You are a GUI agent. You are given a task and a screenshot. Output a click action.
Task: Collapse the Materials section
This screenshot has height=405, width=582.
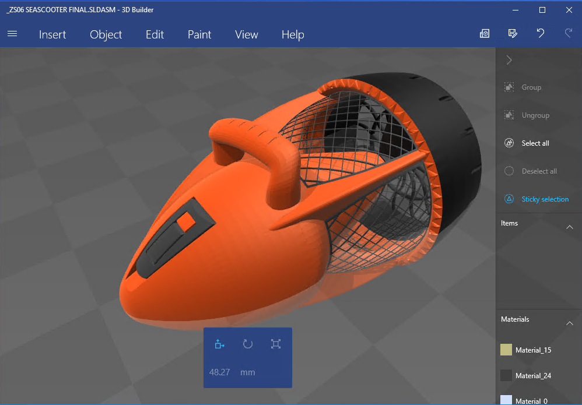[x=570, y=323]
